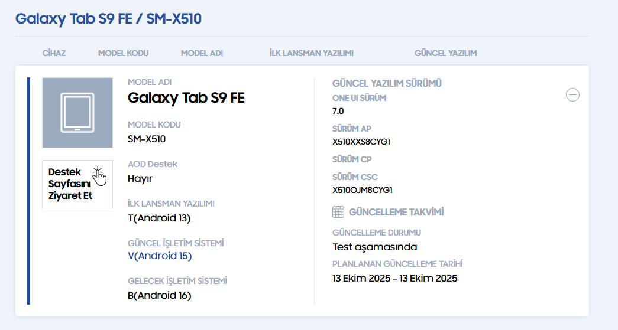Open the V(Android 15) link
The image size is (618, 330).
pos(160,256)
